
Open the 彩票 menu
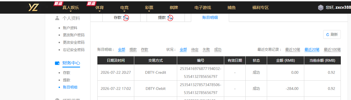click(x=149, y=8)
